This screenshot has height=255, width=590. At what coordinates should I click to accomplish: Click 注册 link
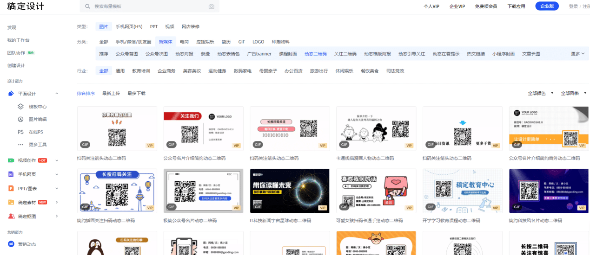tap(586, 6)
